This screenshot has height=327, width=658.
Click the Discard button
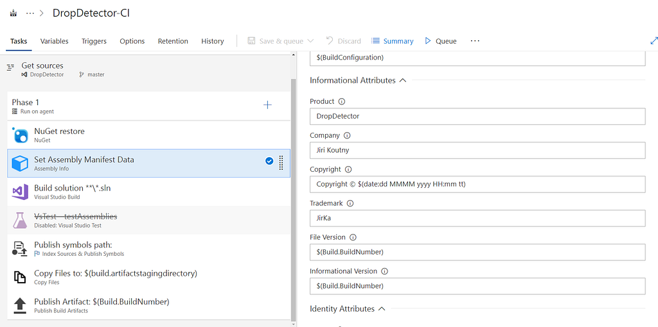click(x=343, y=41)
